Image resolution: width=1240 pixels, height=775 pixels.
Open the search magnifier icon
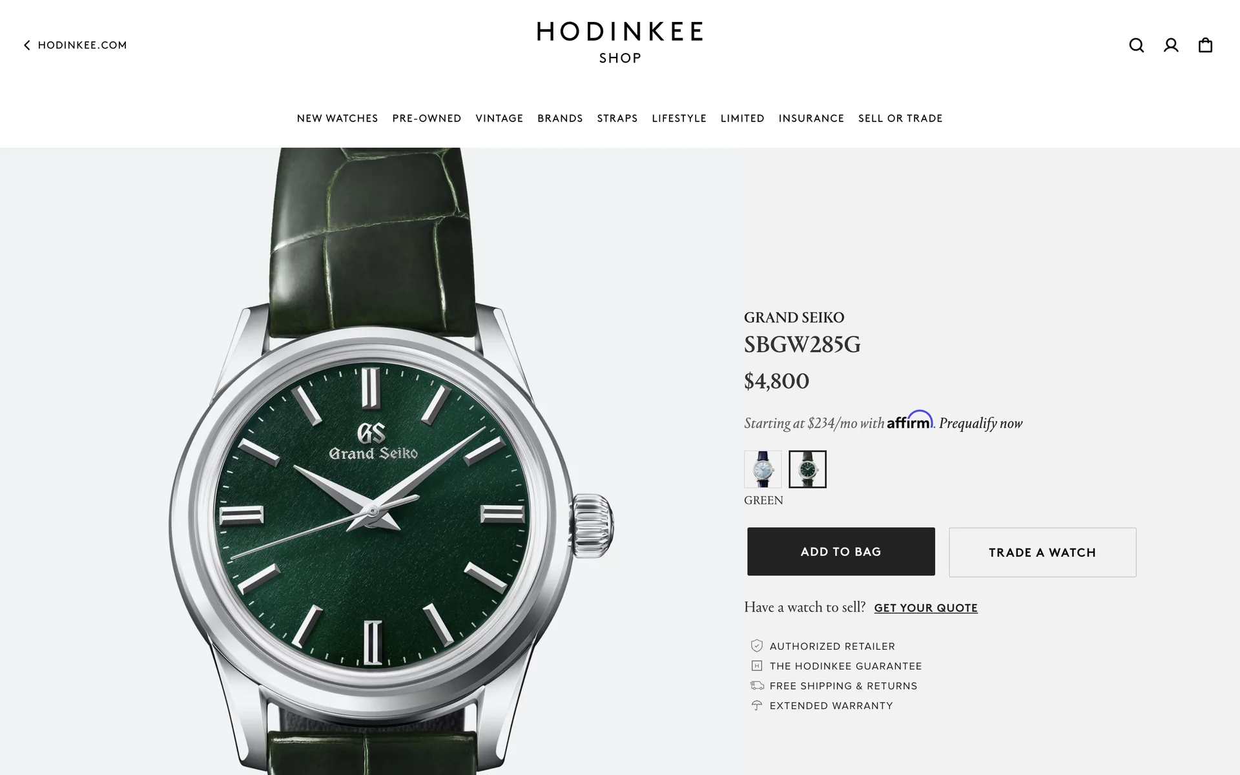click(x=1136, y=45)
